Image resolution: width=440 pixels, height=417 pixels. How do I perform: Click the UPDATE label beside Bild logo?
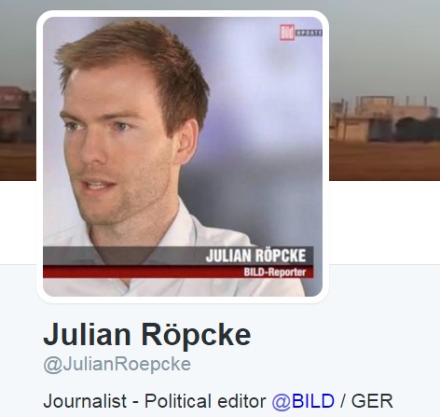(x=309, y=33)
